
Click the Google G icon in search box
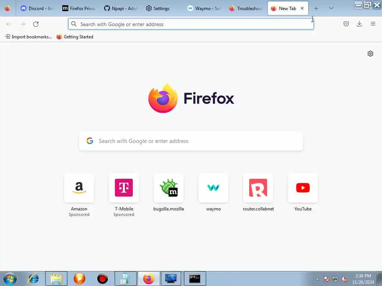point(90,141)
